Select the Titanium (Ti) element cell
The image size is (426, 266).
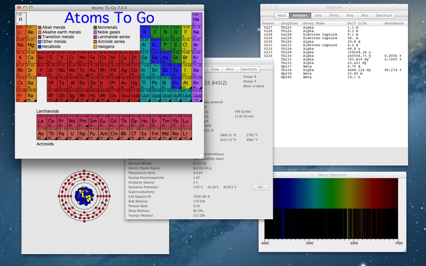pyautogui.click(x=52, y=57)
